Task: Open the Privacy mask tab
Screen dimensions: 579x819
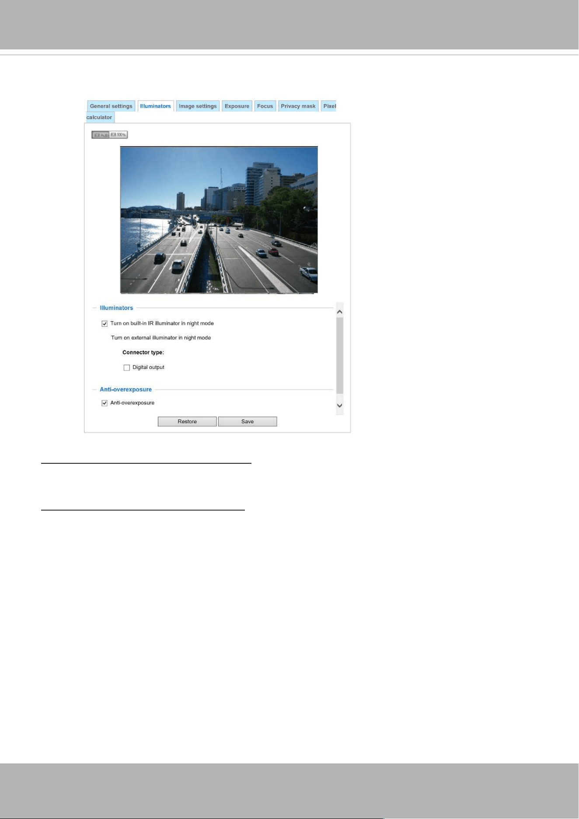Action: click(298, 106)
